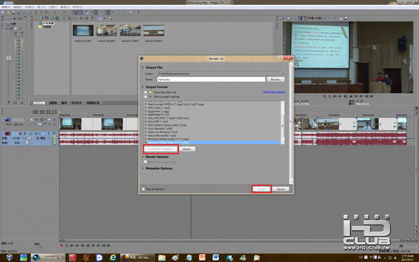This screenshot has height=262, width=419.
Task: Click Stop in the video preview transport
Action: [x=351, y=96]
